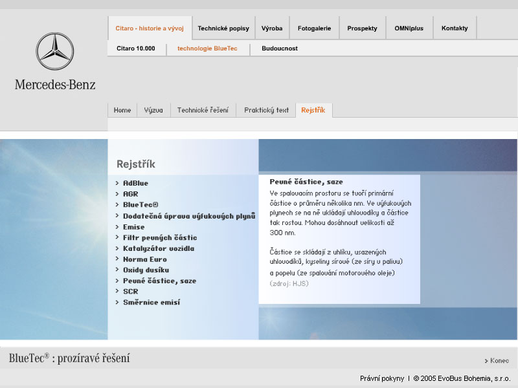This screenshot has height=388, width=518.
Task: Open Katalyzátor vozidla entry
Action: [x=159, y=248]
